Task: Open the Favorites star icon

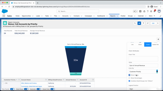Action: (134, 11)
